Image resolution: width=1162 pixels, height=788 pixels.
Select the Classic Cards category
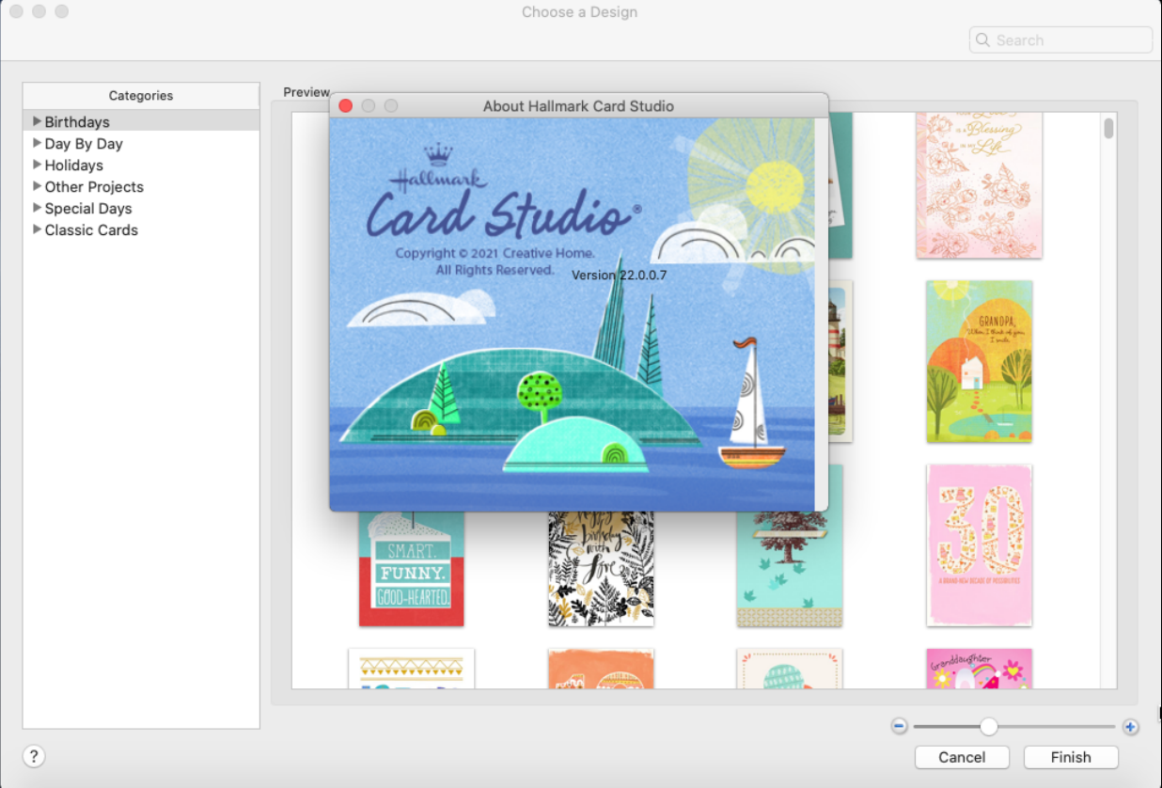click(x=91, y=229)
